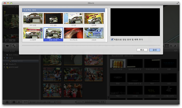Viewport: 182px width, 108px height.
Task: Select 필름 스트립 title style in browser
Action: pos(118,63)
